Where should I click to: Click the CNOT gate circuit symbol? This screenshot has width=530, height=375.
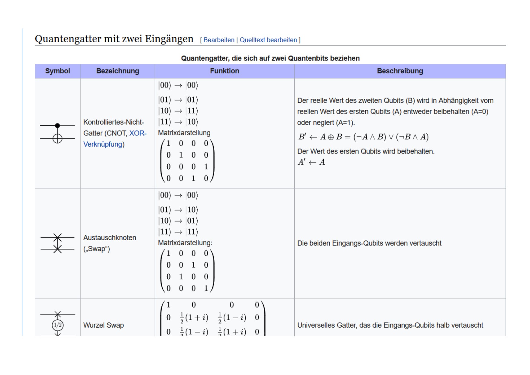click(x=57, y=132)
